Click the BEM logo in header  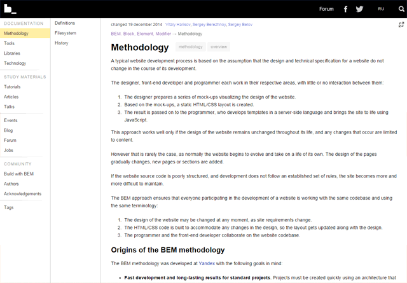click(10, 9)
